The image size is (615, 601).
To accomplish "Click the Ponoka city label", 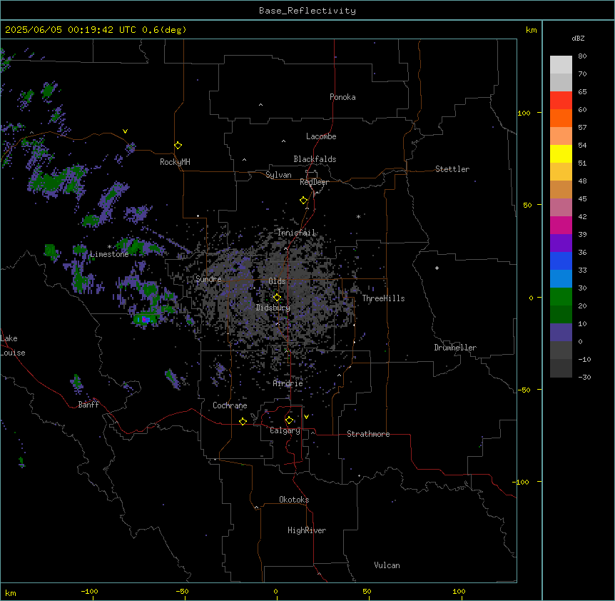I will [342, 97].
